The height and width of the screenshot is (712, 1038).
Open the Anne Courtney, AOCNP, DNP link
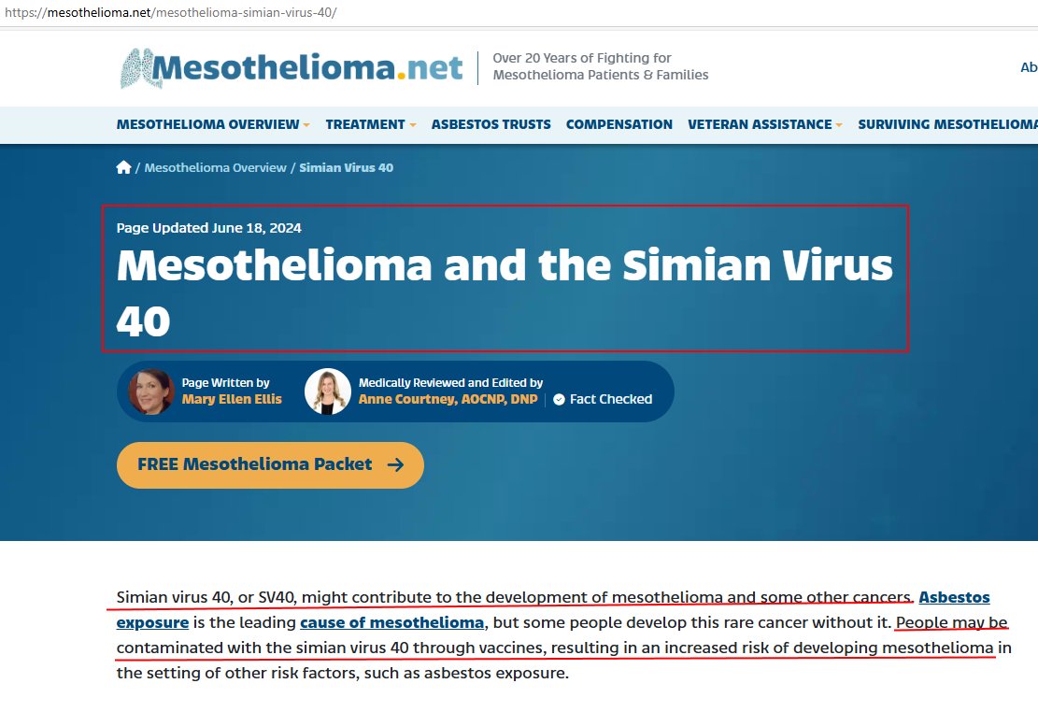448,399
